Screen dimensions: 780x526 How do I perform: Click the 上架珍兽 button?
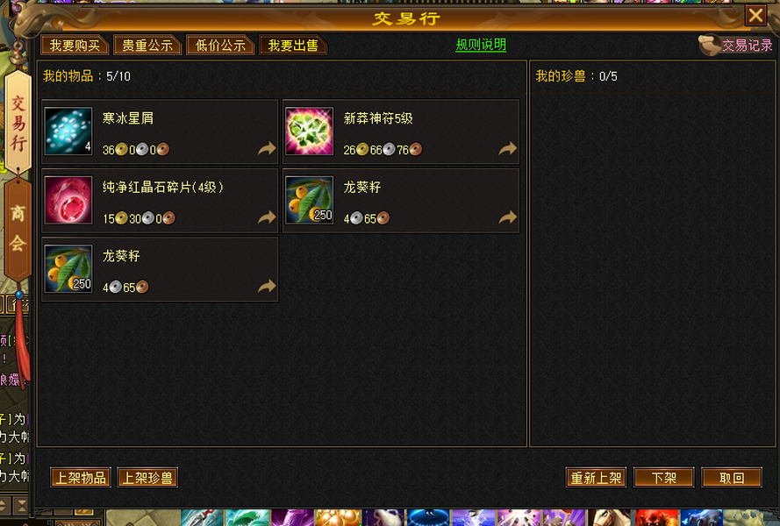(147, 478)
